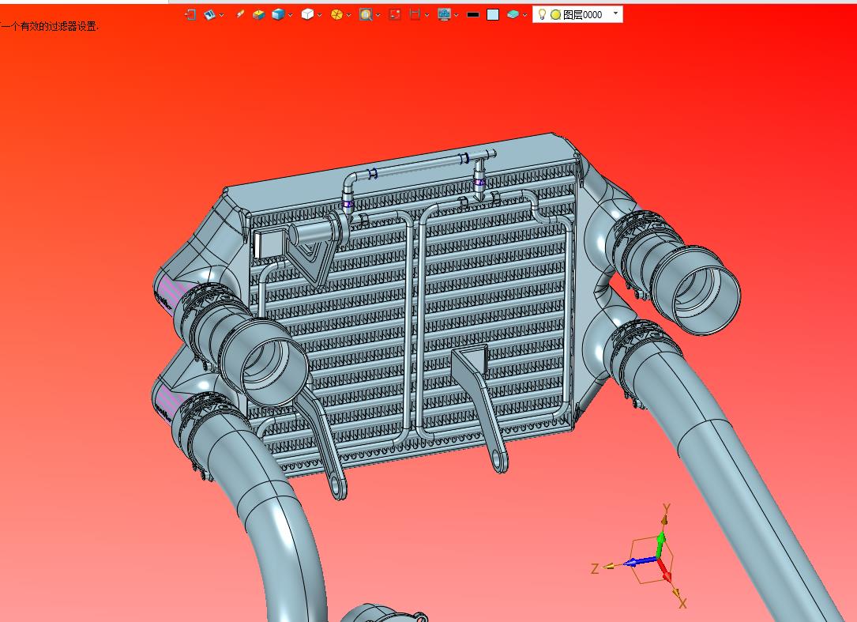Click the red square icon after zoom

(395, 15)
